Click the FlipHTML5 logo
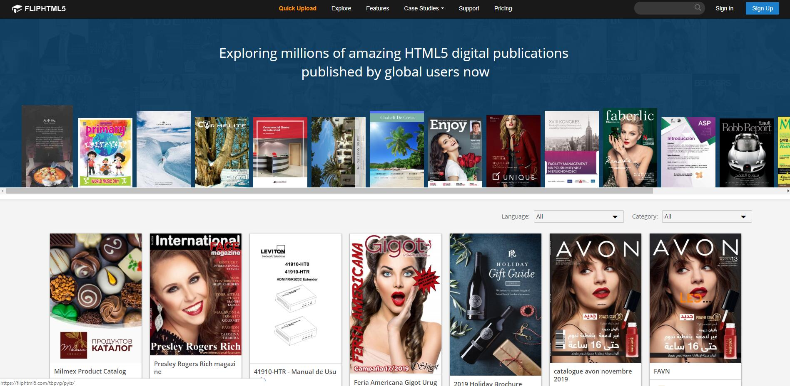 (39, 8)
